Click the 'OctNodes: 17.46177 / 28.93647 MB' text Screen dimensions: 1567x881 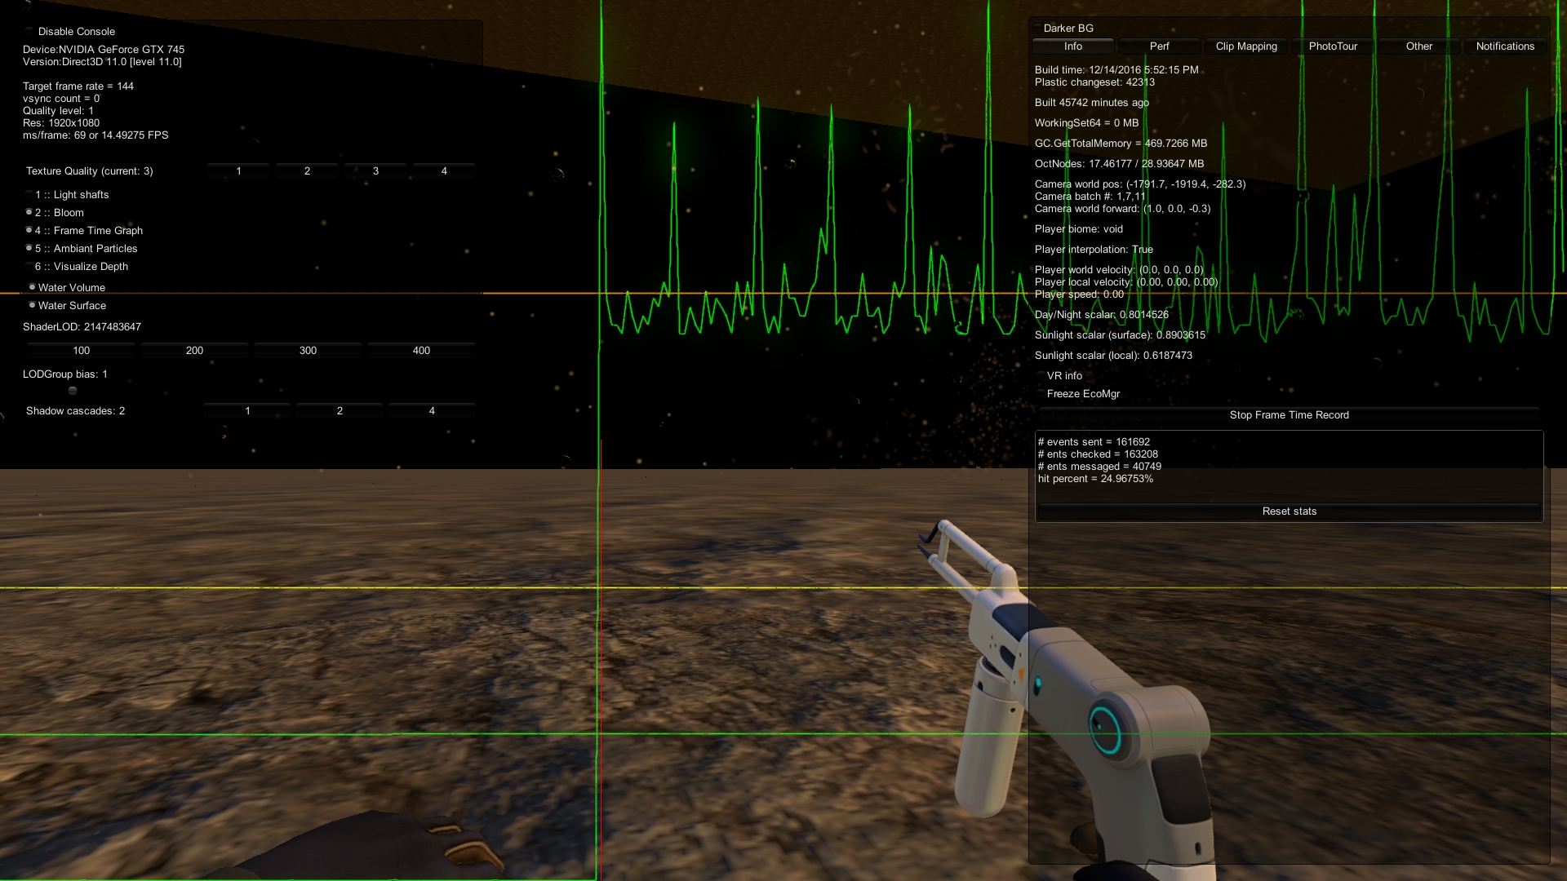click(x=1119, y=163)
